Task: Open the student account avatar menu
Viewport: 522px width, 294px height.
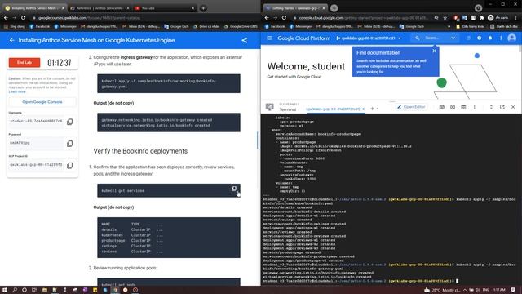Action: [x=512, y=38]
